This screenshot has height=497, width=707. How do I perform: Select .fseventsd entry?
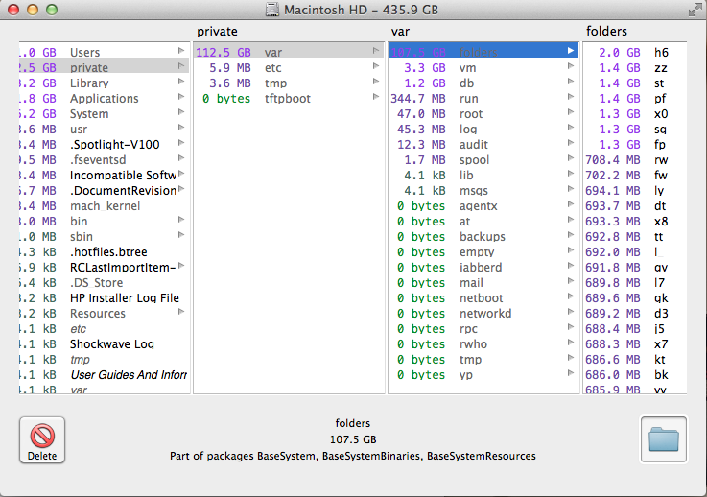[105, 159]
